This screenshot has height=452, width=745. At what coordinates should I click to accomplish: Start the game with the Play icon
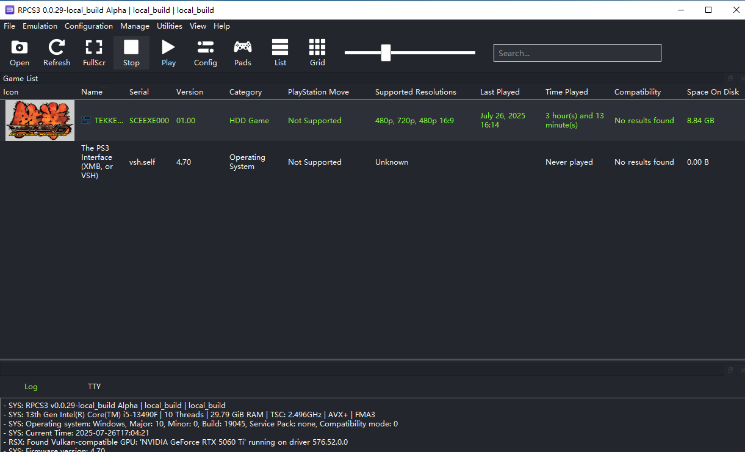click(168, 47)
